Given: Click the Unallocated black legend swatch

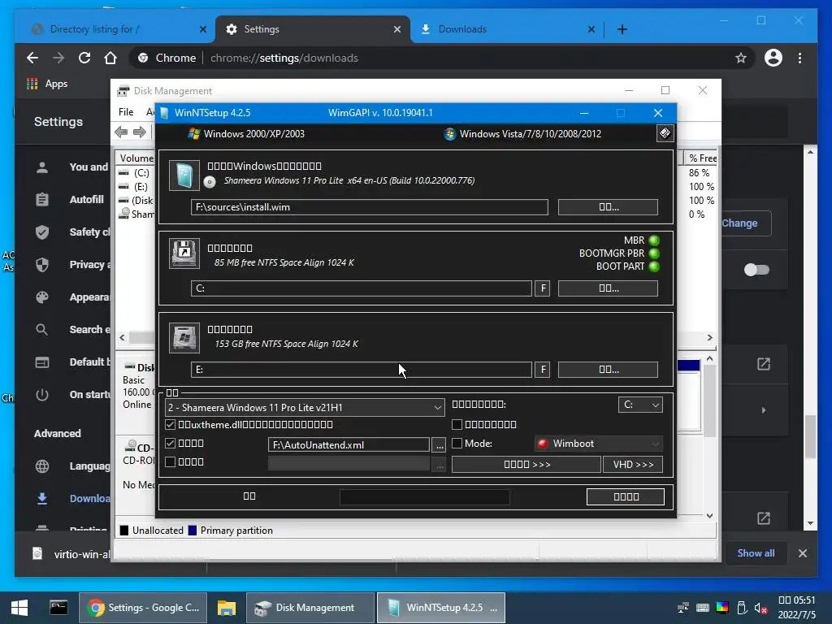Looking at the screenshot, I should tap(124, 530).
